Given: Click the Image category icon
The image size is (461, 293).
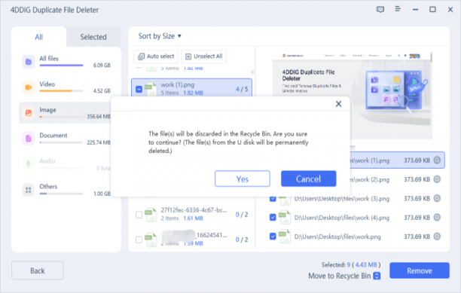Looking at the screenshot, I should pos(29,113).
